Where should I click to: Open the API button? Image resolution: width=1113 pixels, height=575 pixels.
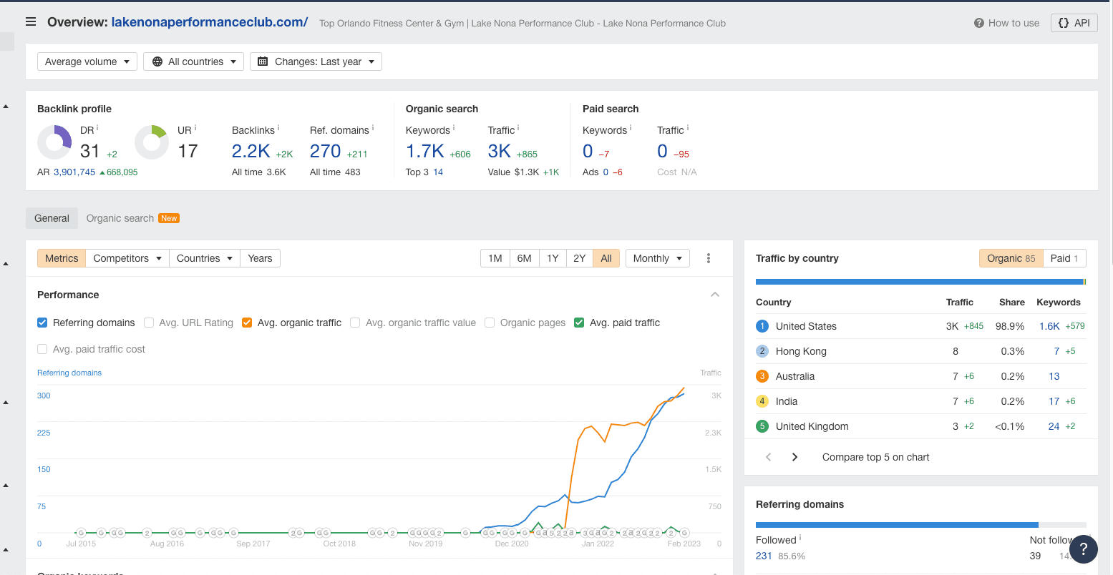click(1074, 23)
